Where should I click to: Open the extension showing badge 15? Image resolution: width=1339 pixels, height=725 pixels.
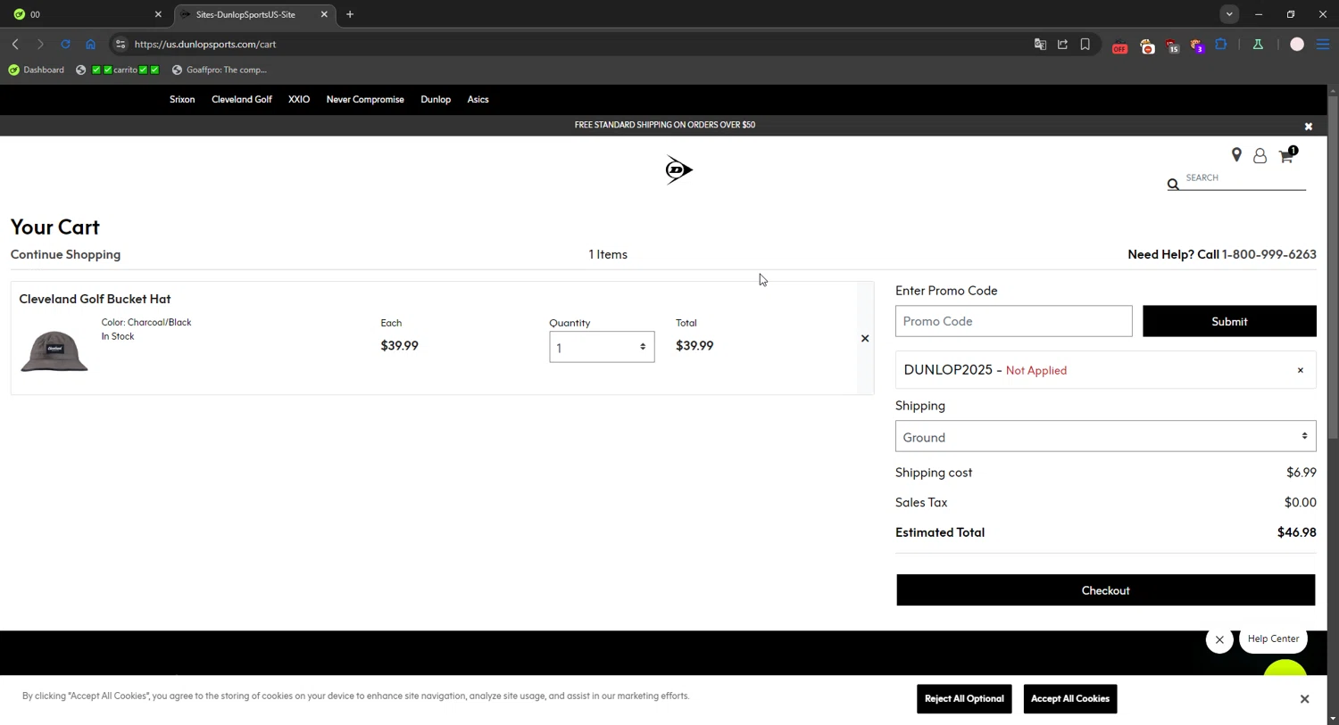coord(1172,45)
